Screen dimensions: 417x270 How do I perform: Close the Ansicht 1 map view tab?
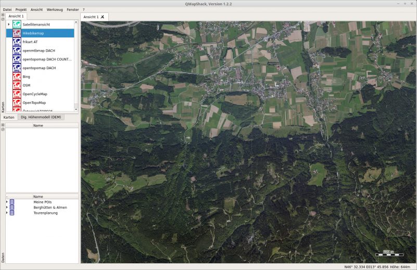(103, 17)
